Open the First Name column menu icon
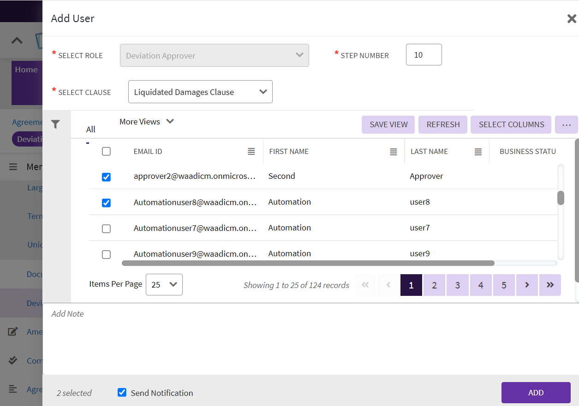Viewport: 579px width, 406px height. tap(393, 152)
